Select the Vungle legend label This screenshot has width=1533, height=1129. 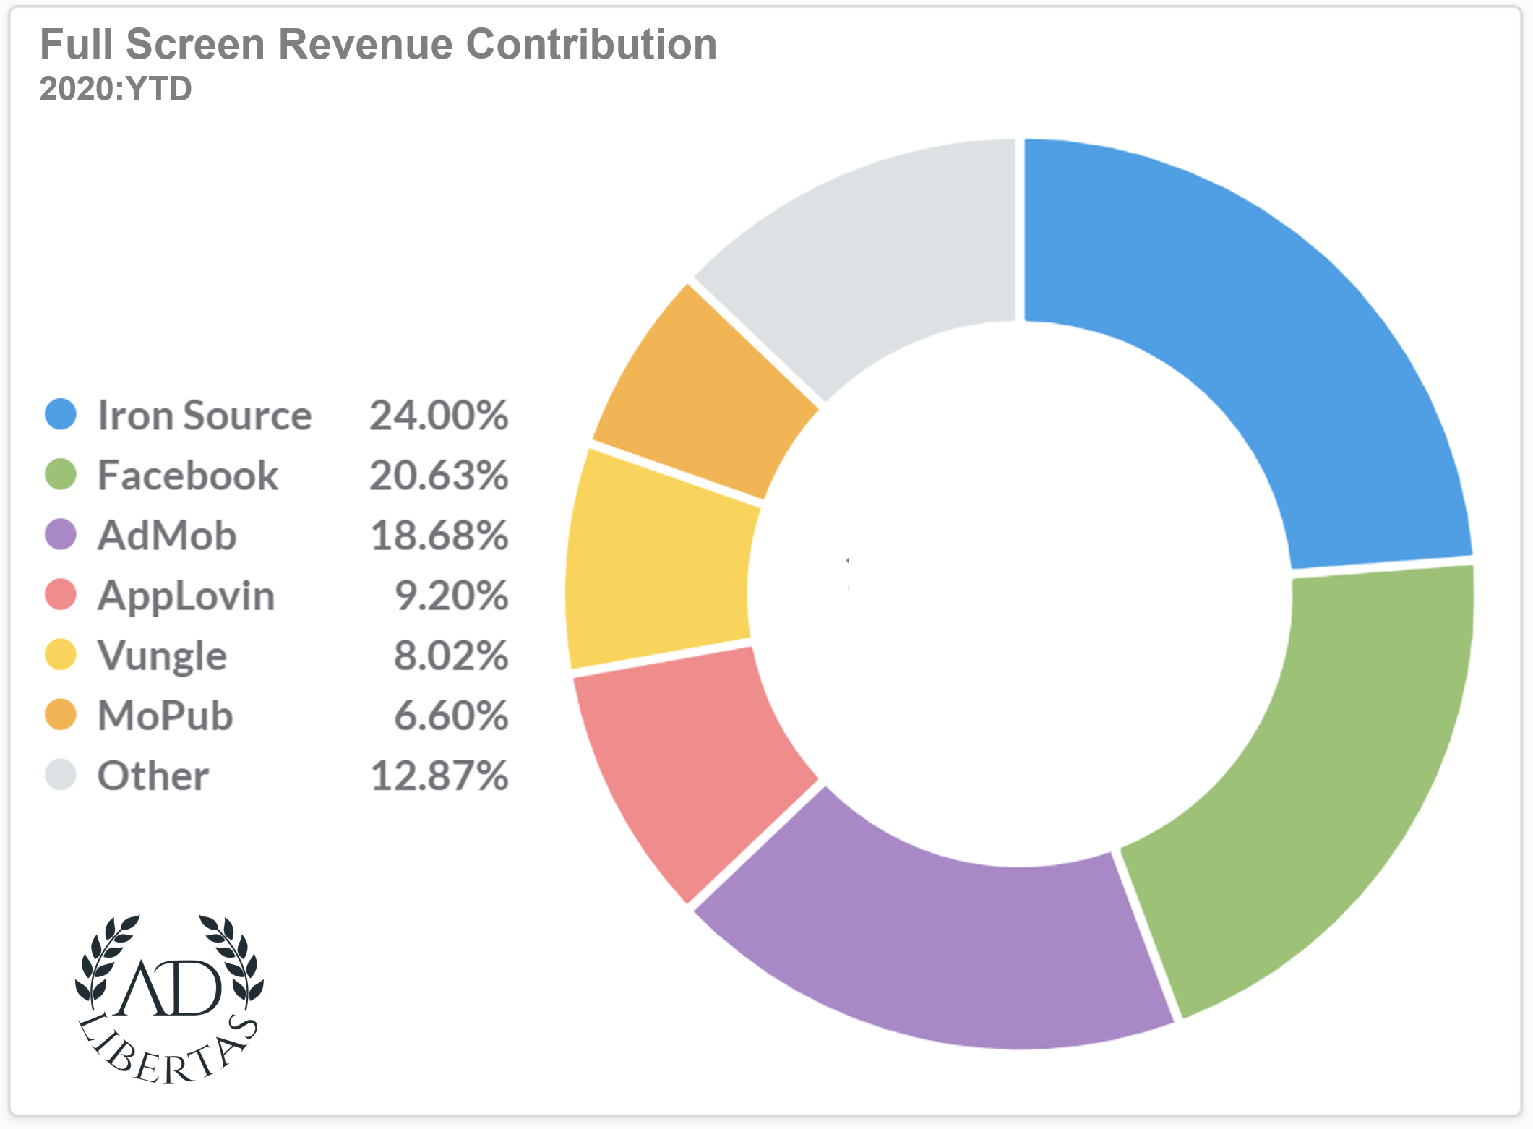[x=163, y=657]
